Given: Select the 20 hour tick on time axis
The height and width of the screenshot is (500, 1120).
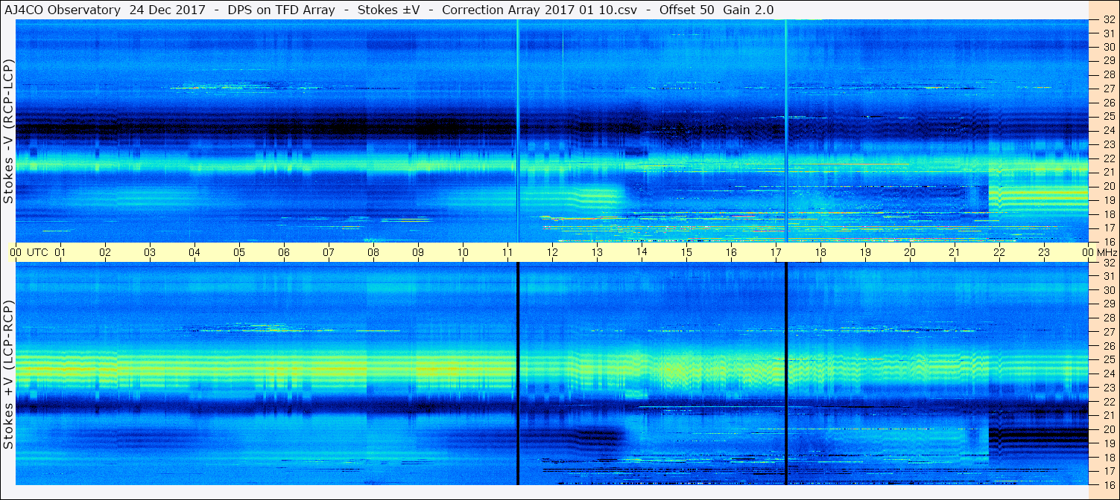Looking at the screenshot, I should (910, 252).
